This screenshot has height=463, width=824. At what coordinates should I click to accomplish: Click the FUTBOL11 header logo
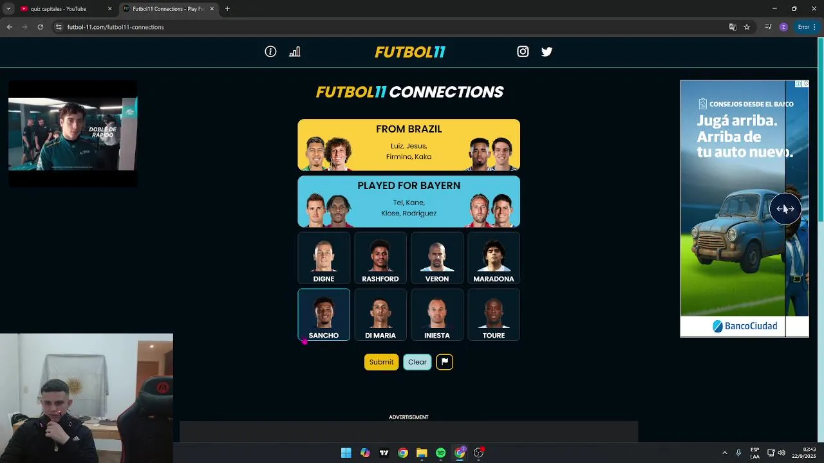click(410, 52)
